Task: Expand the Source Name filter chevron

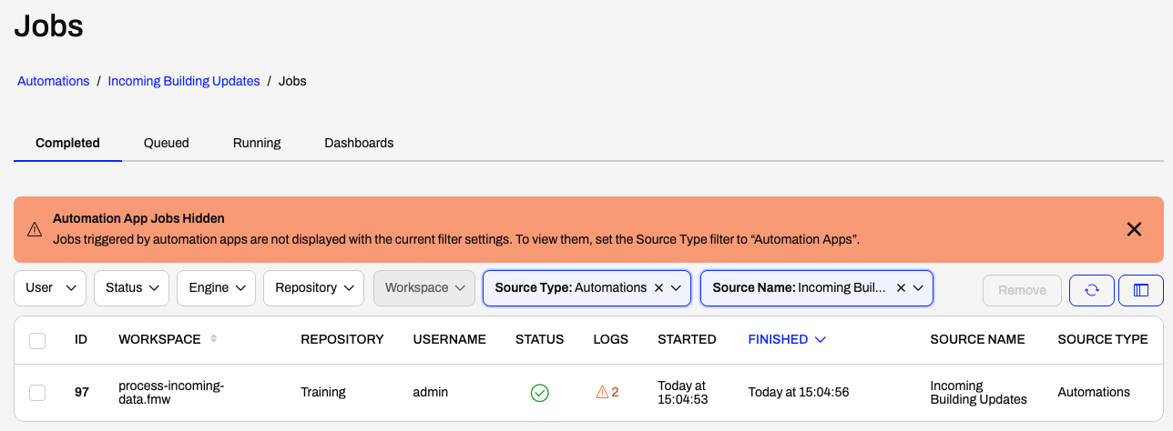Action: pyautogui.click(x=918, y=287)
